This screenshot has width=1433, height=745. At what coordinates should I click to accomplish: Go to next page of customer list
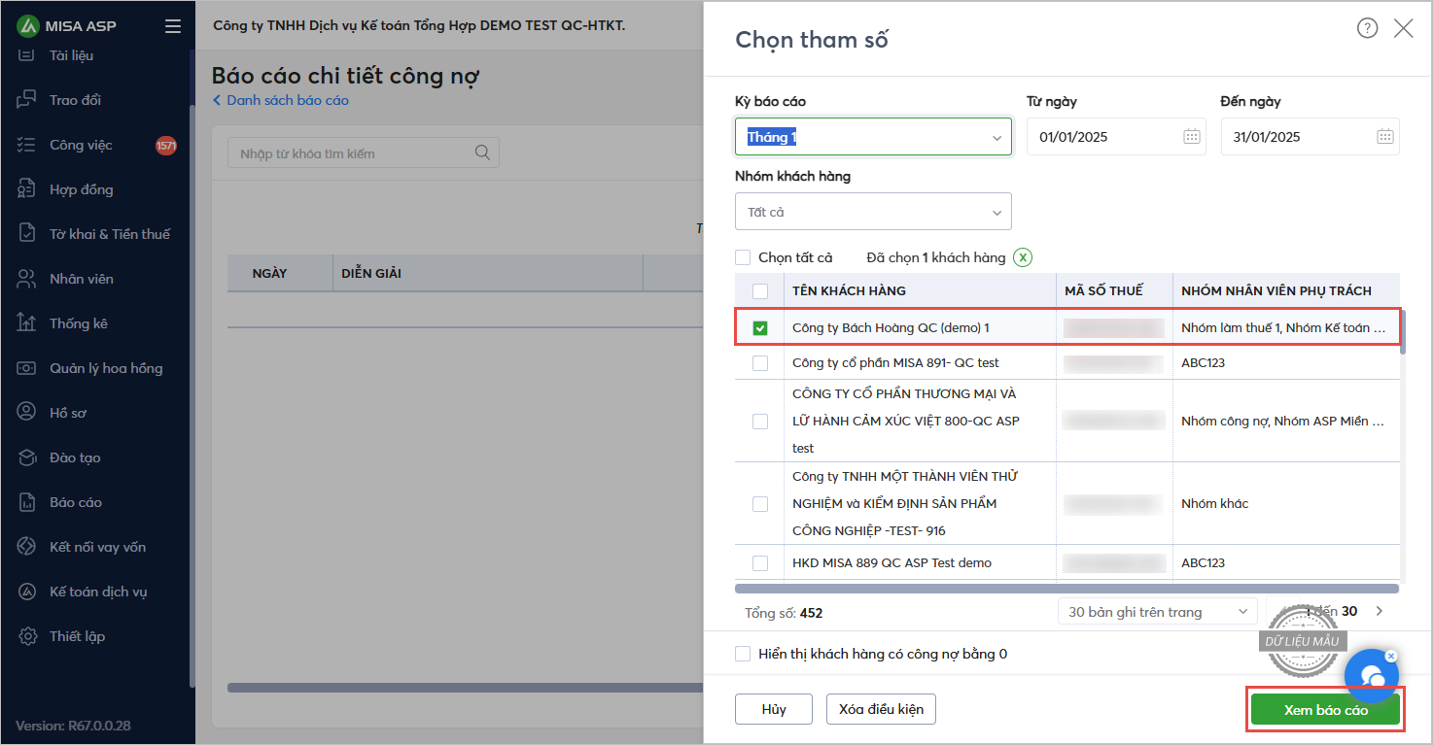pos(1379,612)
